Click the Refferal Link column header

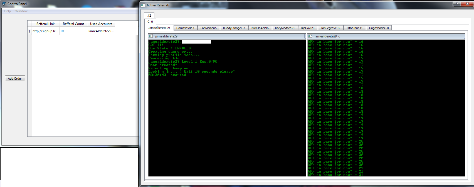pos(45,24)
